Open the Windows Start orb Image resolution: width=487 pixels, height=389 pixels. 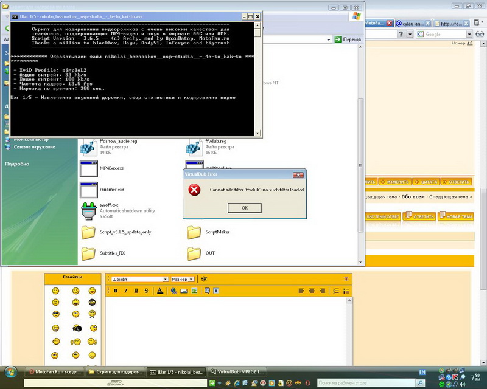[11, 372]
